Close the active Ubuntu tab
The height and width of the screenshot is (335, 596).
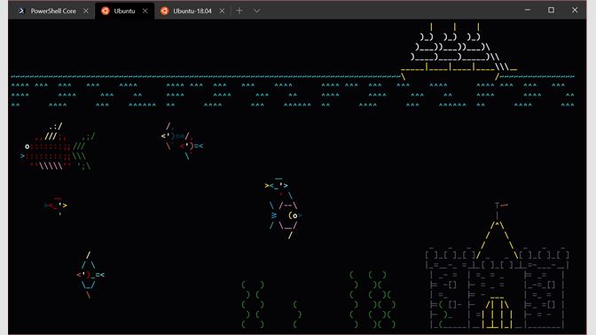coord(145,11)
